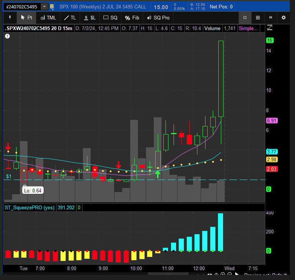The image size is (295, 280).
Task: Toggle the price scale icon at top-right of chart
Action: 270,28
